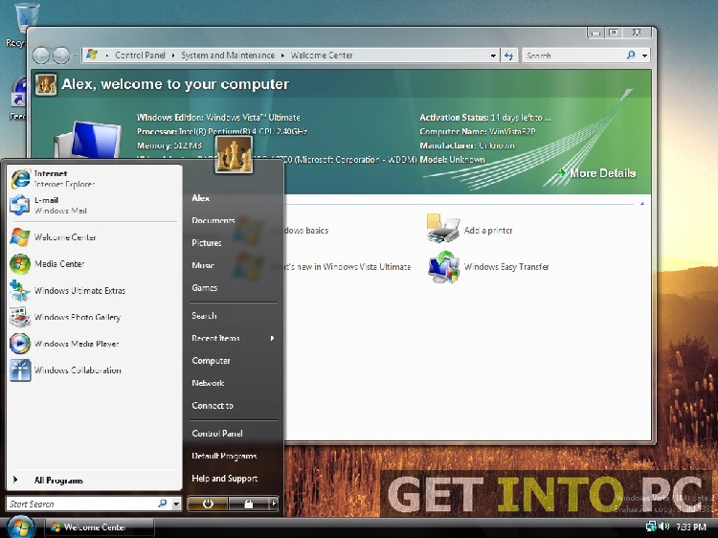Click the Windows Easy Transfer icon
Screen dimensions: 718x538
pyautogui.click(x=443, y=267)
